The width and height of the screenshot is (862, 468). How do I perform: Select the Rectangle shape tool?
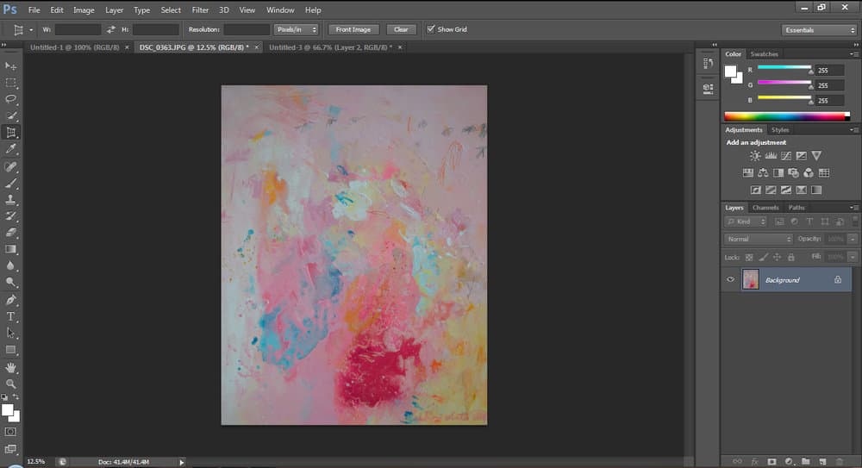click(10, 350)
